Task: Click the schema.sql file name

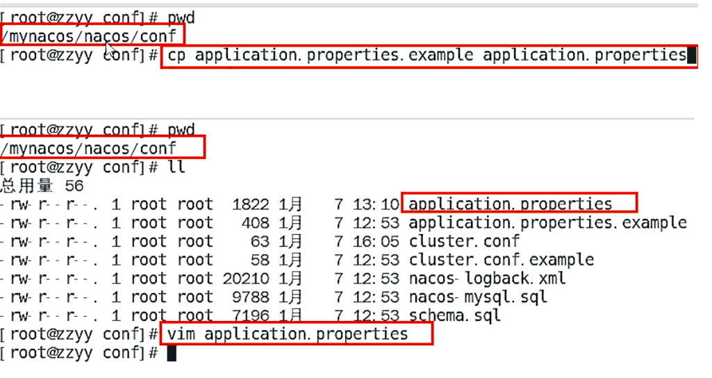Action: point(454,315)
